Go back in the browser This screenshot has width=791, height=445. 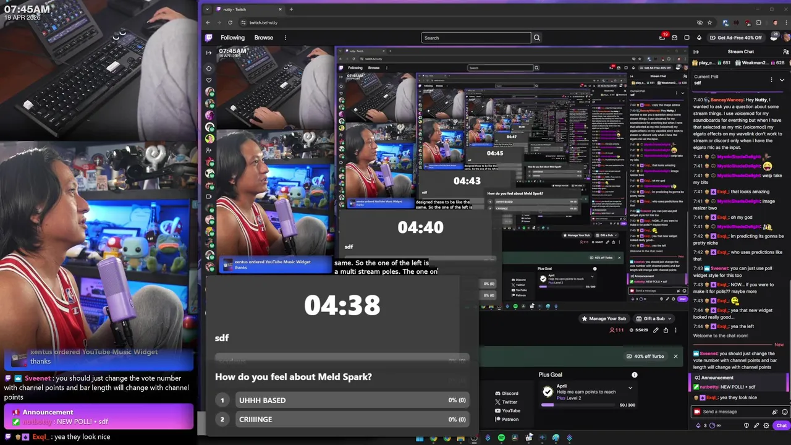click(x=208, y=22)
